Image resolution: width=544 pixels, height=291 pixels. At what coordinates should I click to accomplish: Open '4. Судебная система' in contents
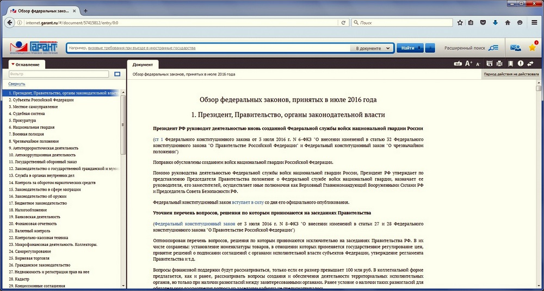coord(27,113)
